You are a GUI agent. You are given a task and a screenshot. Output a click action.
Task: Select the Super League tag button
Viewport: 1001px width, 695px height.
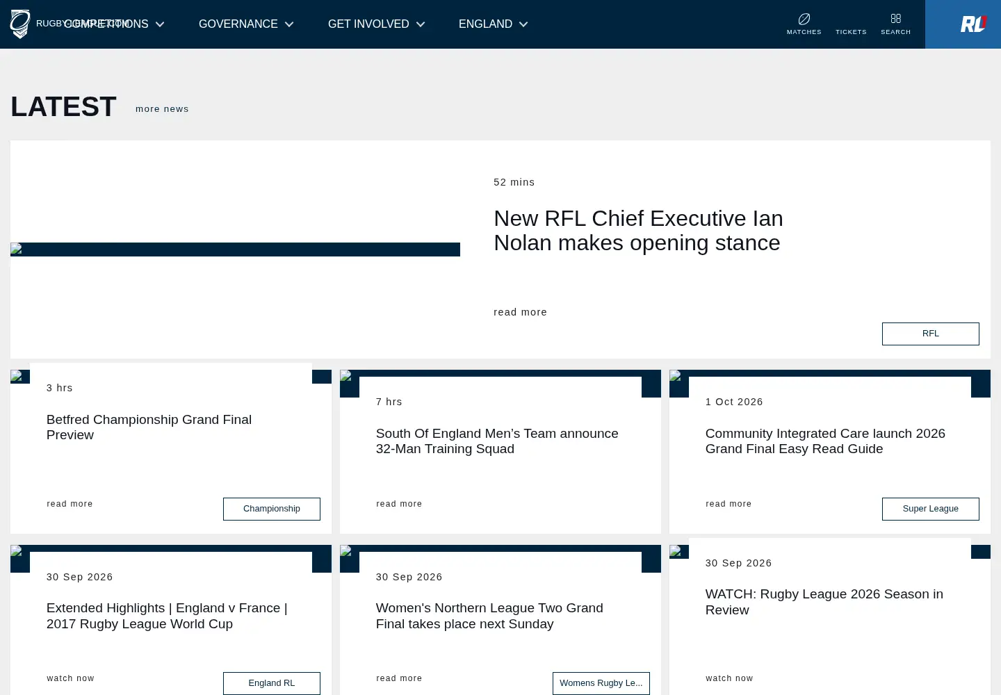[930, 509]
